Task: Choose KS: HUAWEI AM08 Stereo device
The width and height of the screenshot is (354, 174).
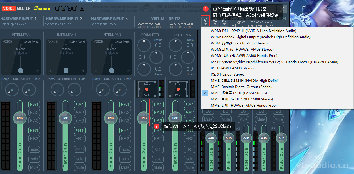Action: click(232, 68)
